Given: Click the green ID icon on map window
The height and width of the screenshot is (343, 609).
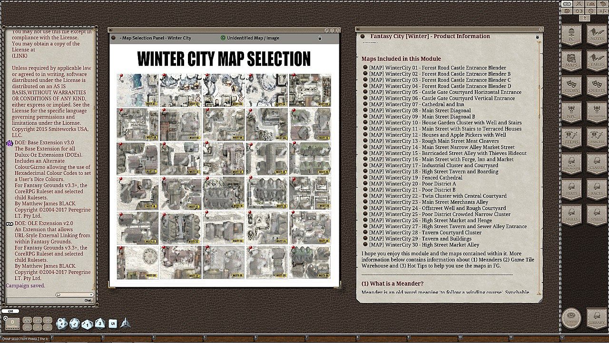Looking at the screenshot, I should [223, 38].
